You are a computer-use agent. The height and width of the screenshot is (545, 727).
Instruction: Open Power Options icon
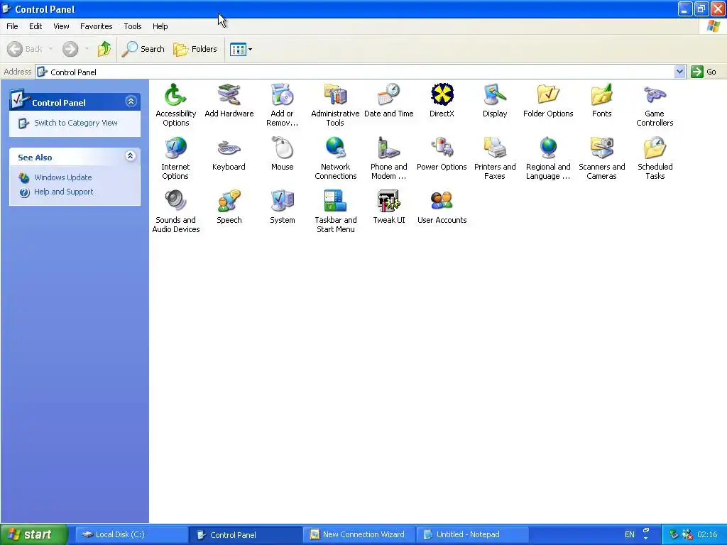442,154
